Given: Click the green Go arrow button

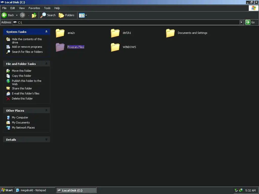Looking at the screenshot, I should point(248,22).
